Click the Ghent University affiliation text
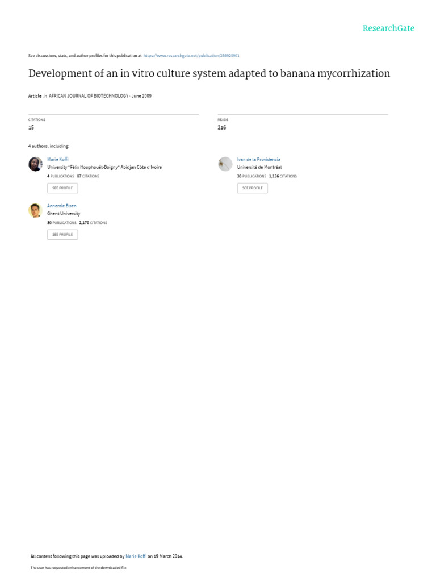Image resolution: width=436 pixels, height=582 pixels. tap(64, 214)
